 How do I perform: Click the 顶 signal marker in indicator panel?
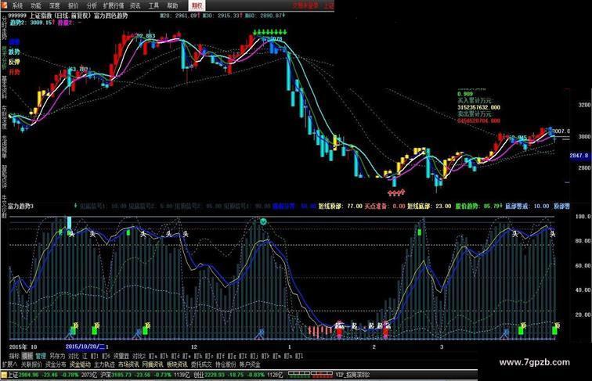pyautogui.click(x=74, y=324)
